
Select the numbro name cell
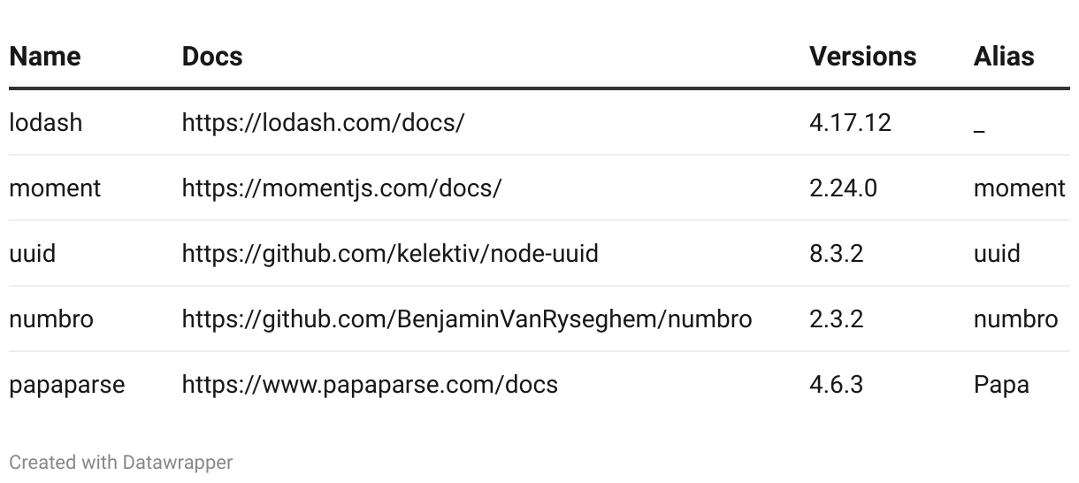pos(50,318)
